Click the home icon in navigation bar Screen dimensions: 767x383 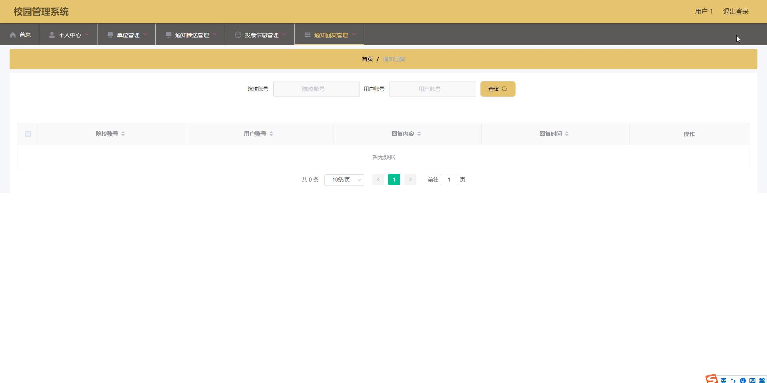coord(13,35)
